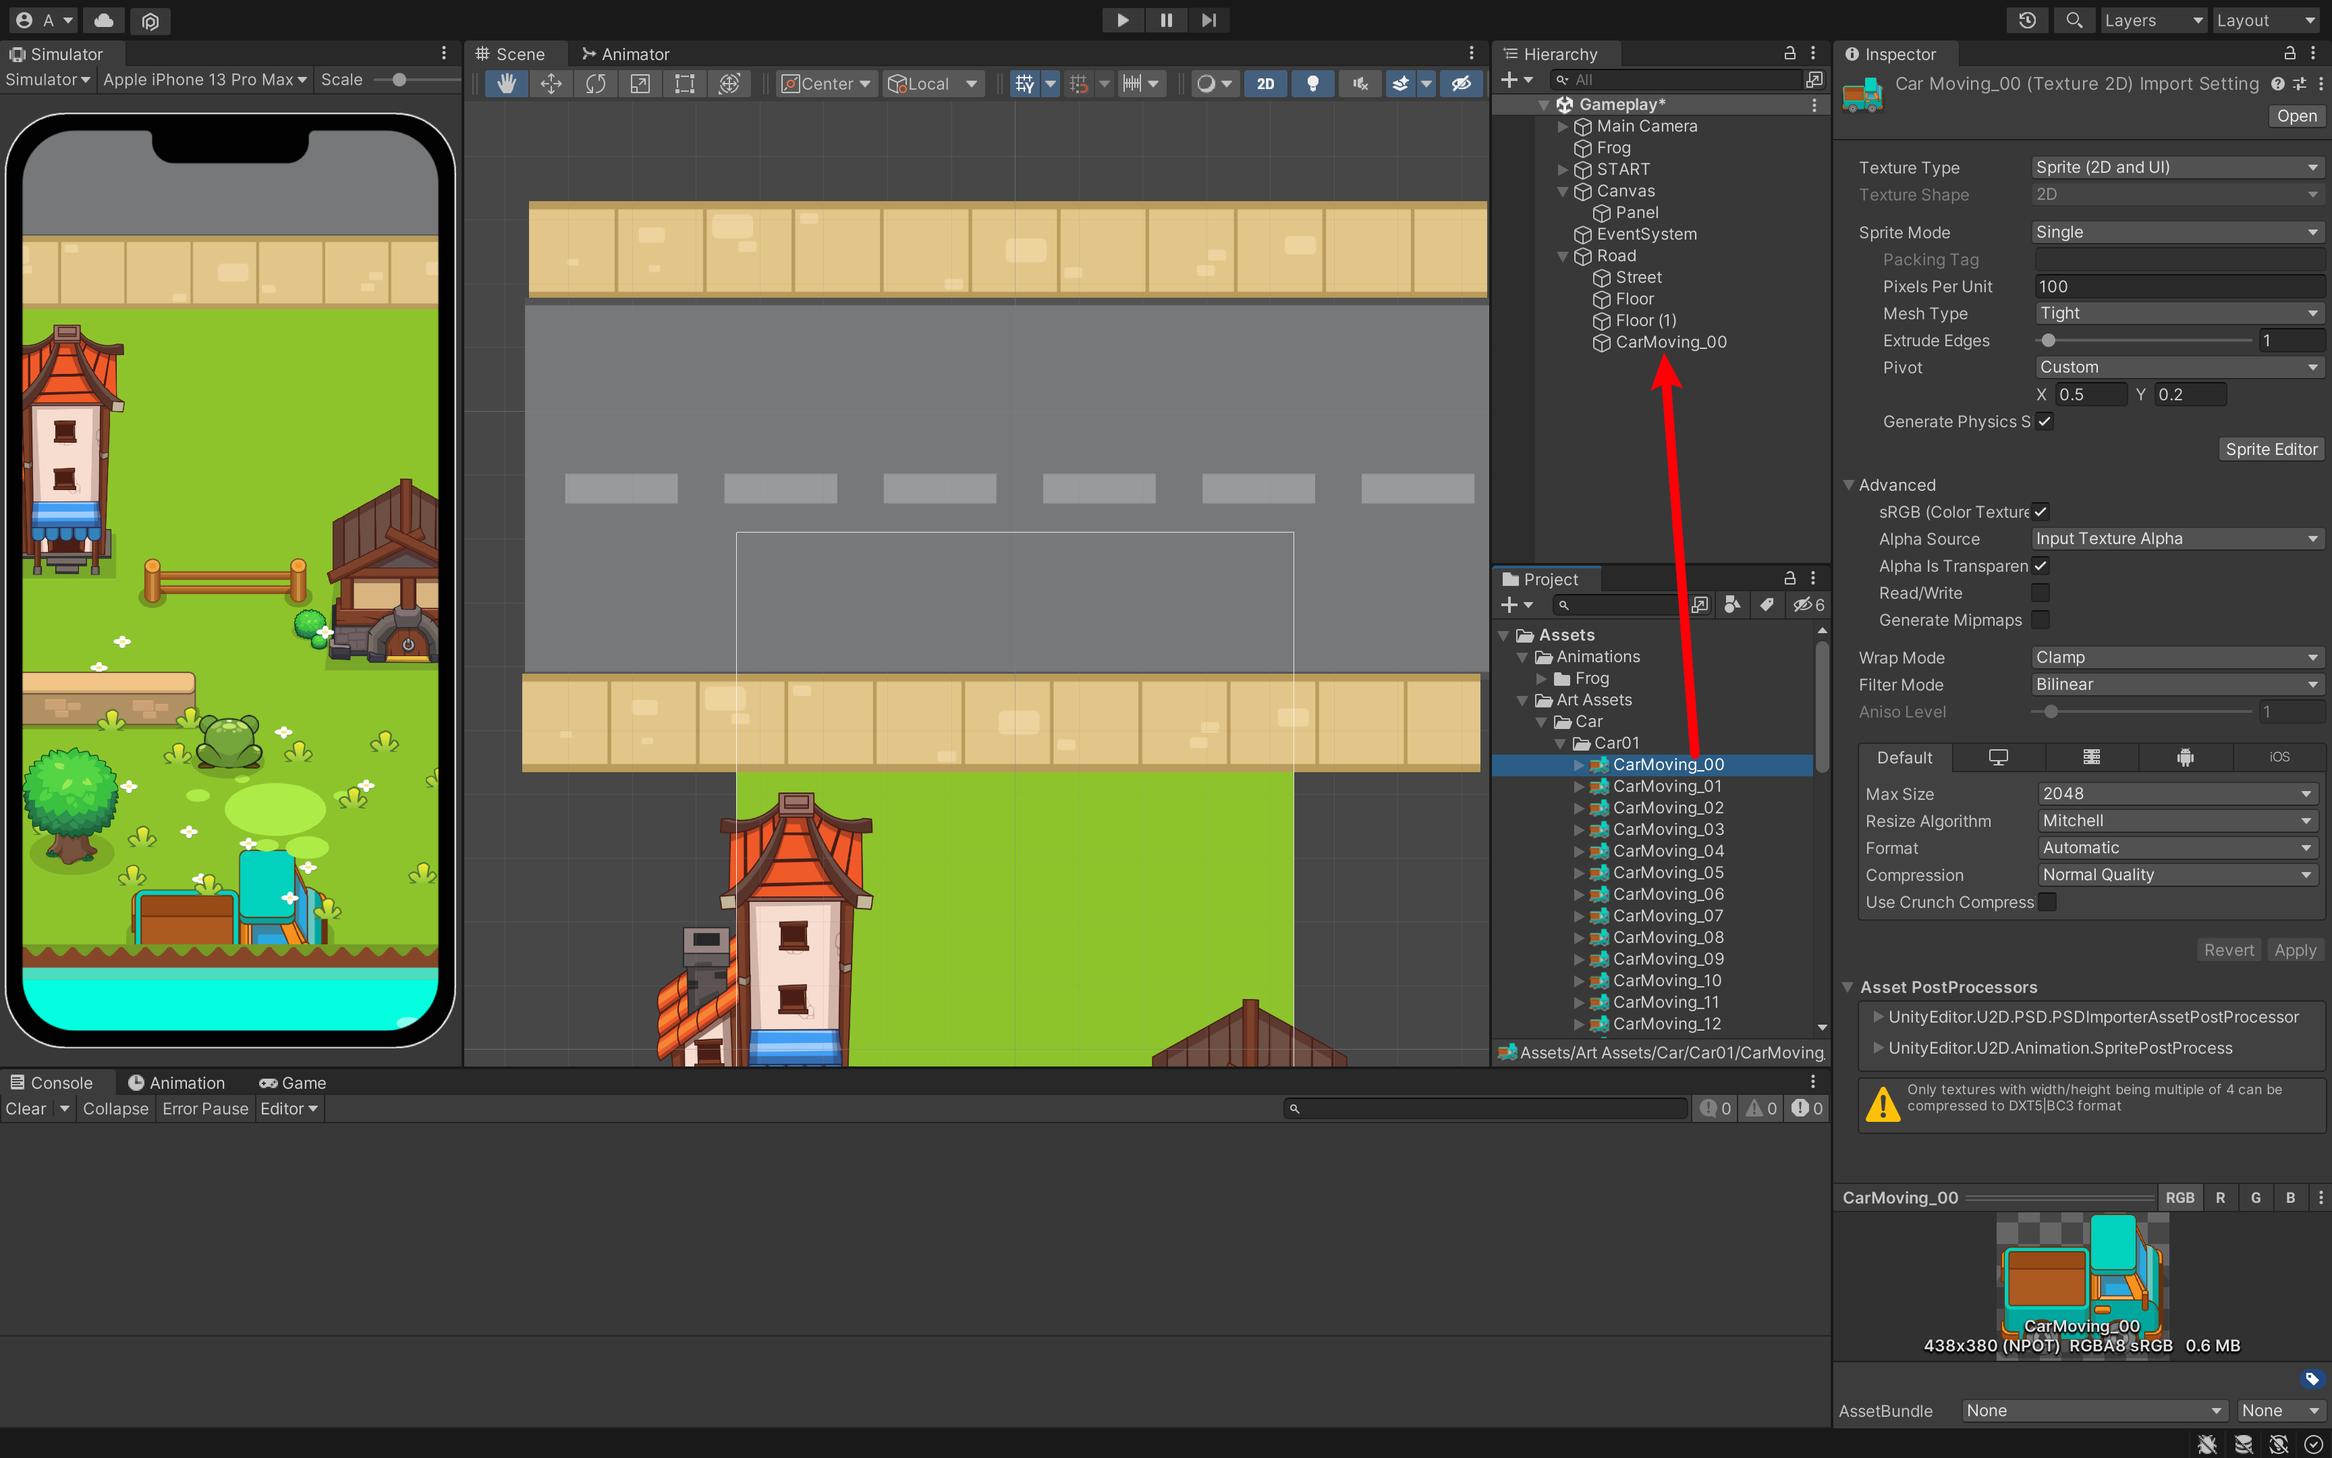Select the Hand view tool
2332x1458 pixels.
click(506, 84)
